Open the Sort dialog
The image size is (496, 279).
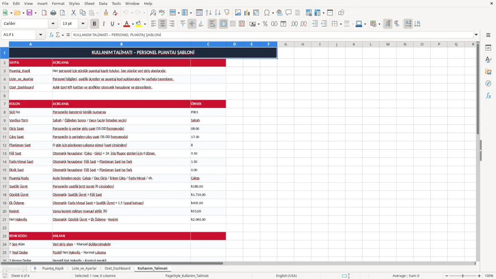pyautogui.click(x=199, y=13)
